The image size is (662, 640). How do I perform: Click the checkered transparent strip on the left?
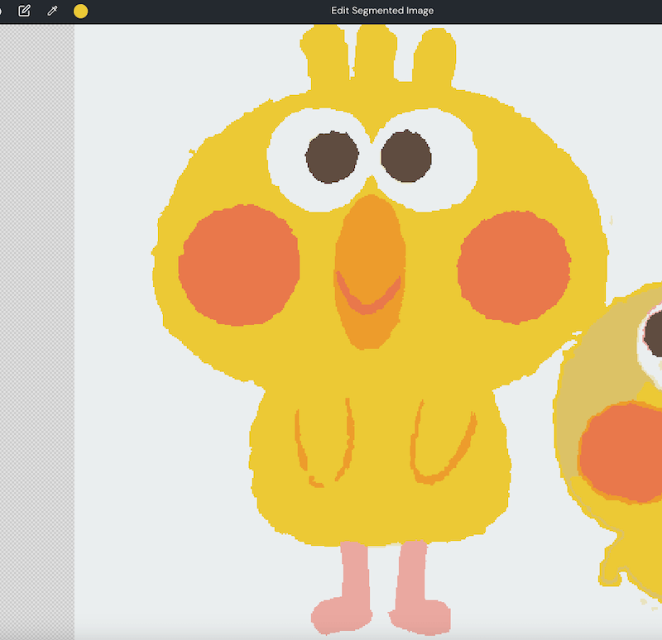(37, 331)
